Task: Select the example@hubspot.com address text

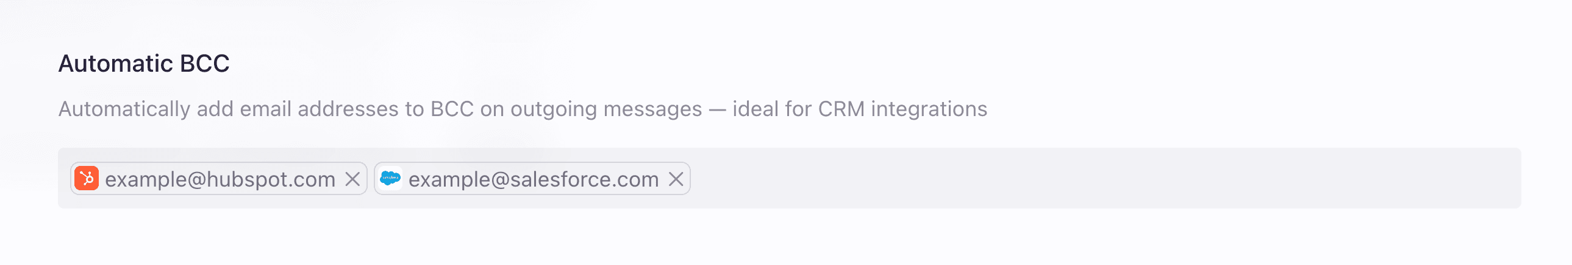Action: click(220, 179)
